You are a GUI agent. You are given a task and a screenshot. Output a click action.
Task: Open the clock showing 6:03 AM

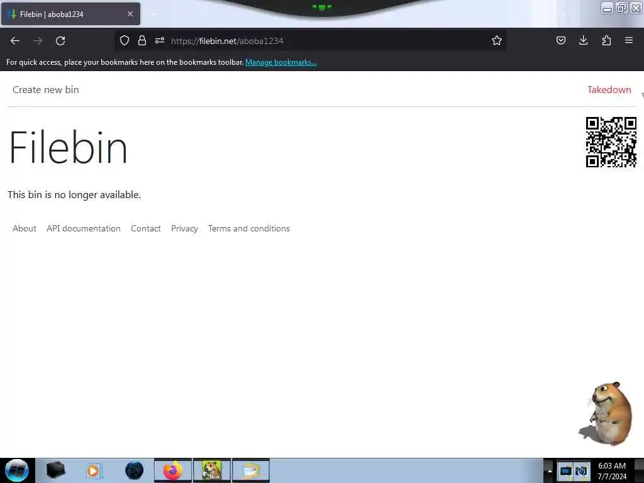tap(612, 470)
